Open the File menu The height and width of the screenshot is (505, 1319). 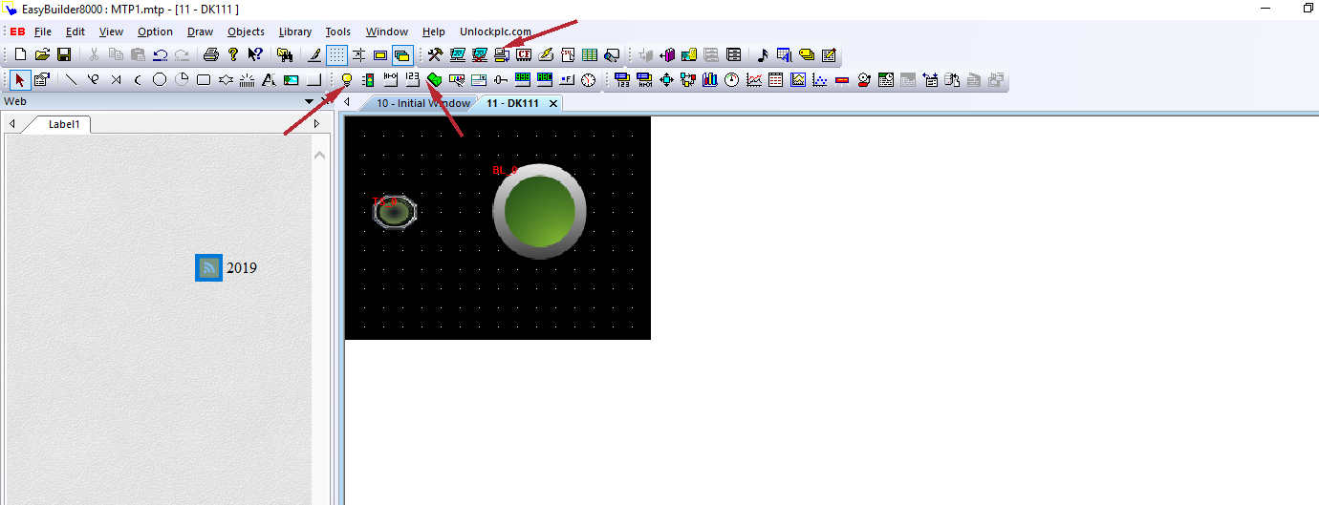click(x=43, y=32)
